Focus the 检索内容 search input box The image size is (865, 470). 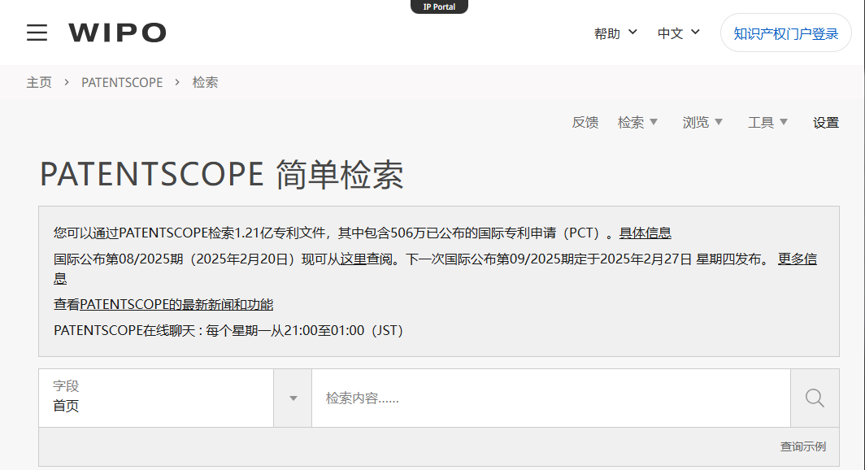(551, 398)
